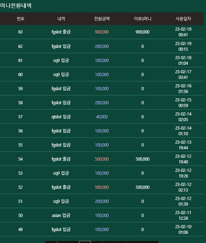Select row number 56 cell
The width and height of the screenshot is (206, 243).
[x=20, y=131]
